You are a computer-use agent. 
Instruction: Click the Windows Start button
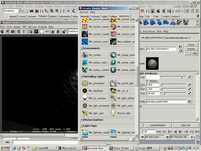[x=5, y=148]
